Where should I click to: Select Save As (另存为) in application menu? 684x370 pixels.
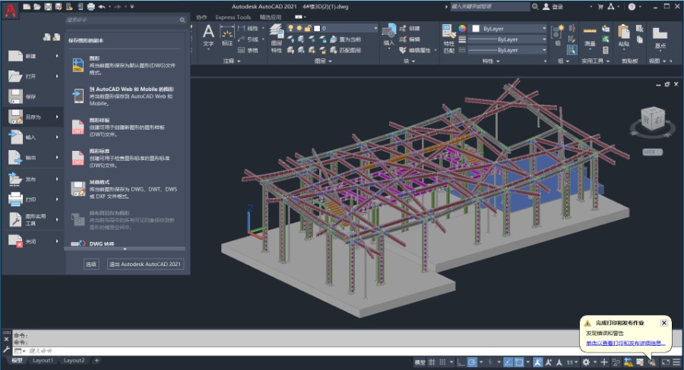coord(33,117)
